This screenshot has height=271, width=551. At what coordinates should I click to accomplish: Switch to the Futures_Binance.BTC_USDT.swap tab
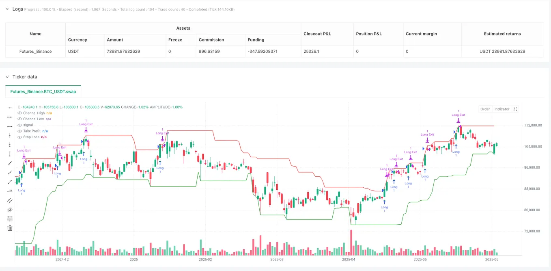click(43, 91)
